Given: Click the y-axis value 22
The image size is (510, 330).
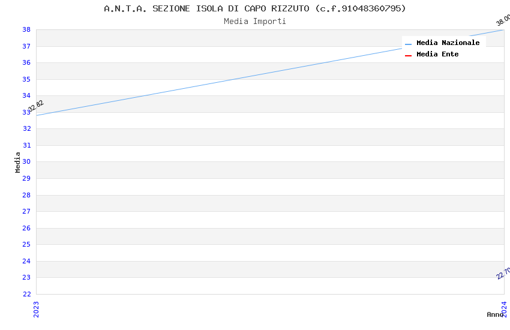Looking at the screenshot, I should click(26, 294).
